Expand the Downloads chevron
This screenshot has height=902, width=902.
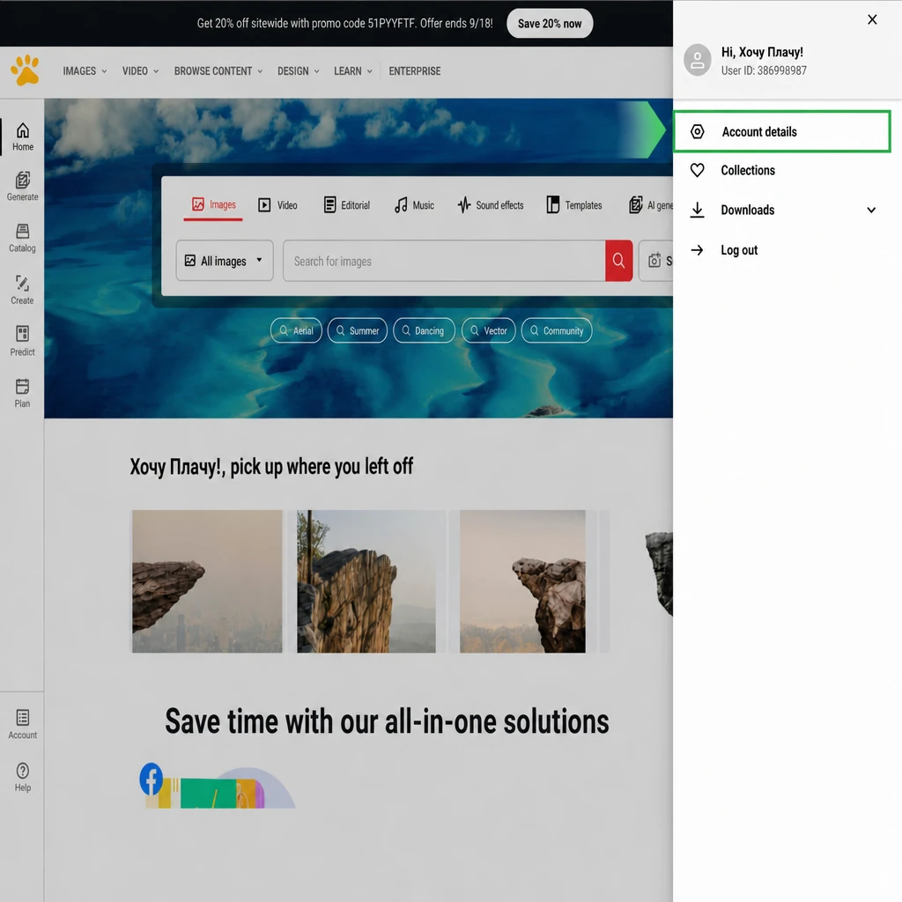click(x=871, y=210)
